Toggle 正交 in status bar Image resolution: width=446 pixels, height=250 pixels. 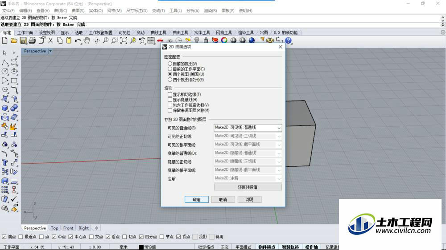point(225,247)
